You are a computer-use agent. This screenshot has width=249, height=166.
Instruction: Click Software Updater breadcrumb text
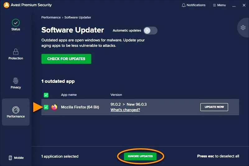point(78,17)
